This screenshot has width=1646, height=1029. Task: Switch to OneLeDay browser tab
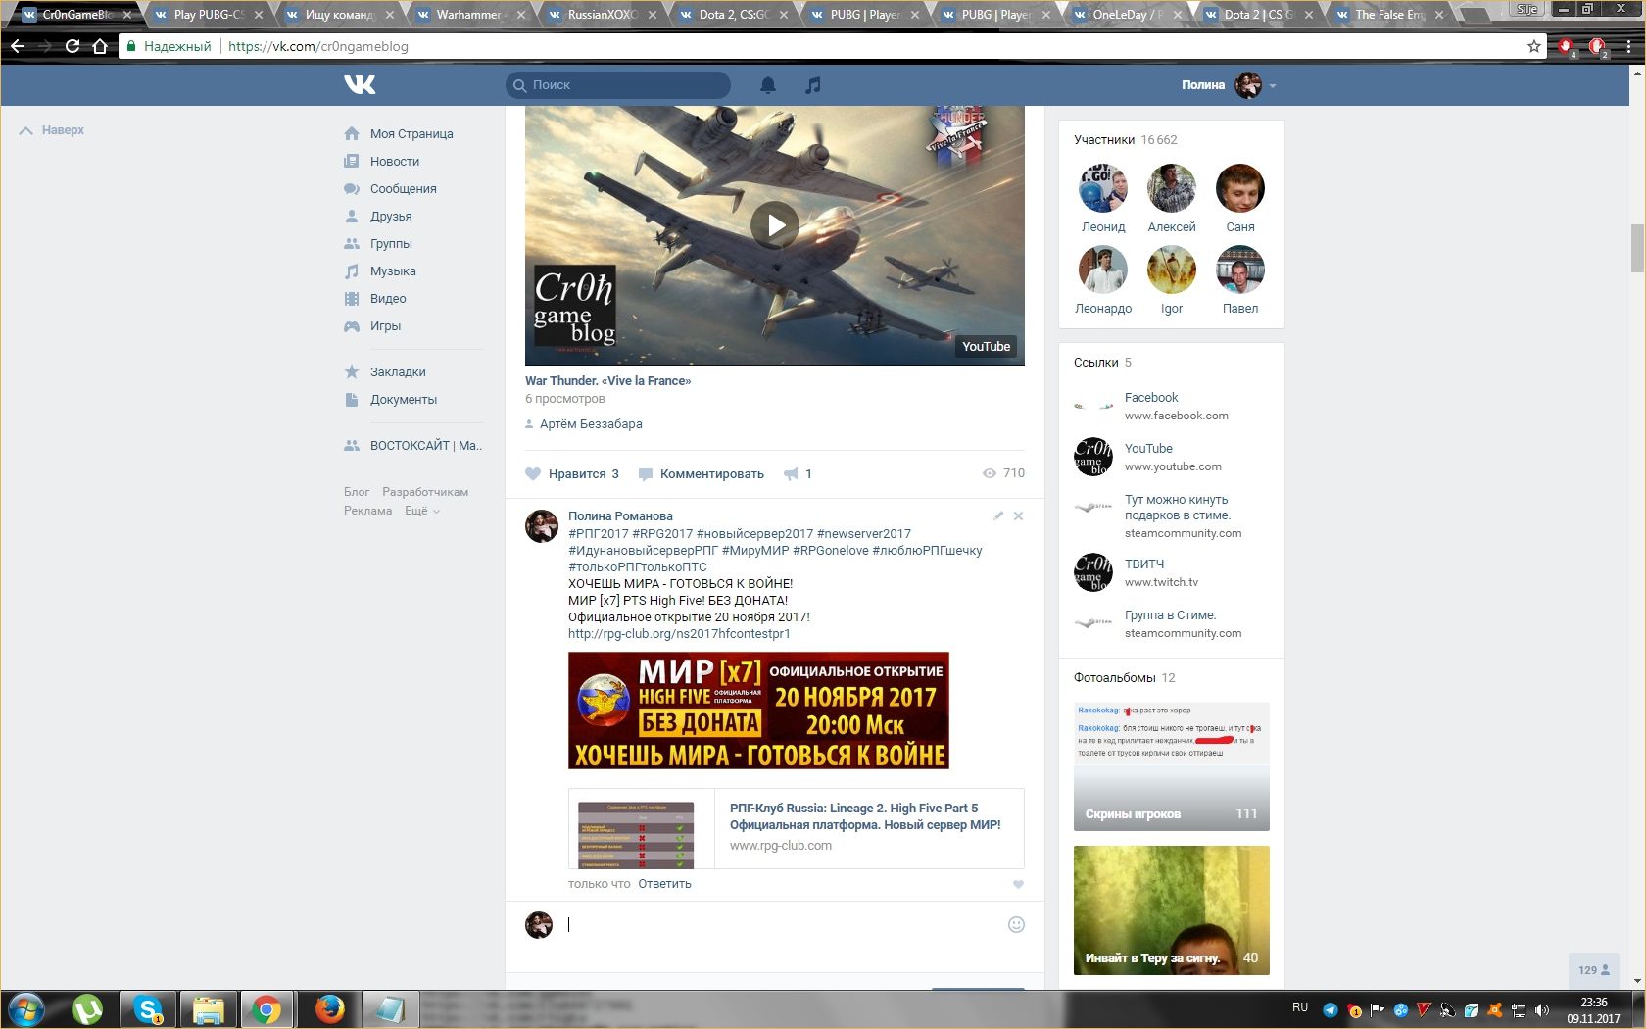point(1125,15)
